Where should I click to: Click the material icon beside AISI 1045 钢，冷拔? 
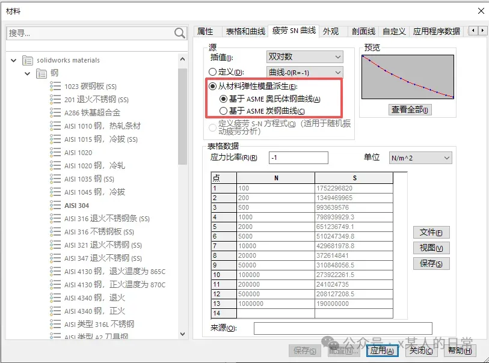(x=55, y=192)
